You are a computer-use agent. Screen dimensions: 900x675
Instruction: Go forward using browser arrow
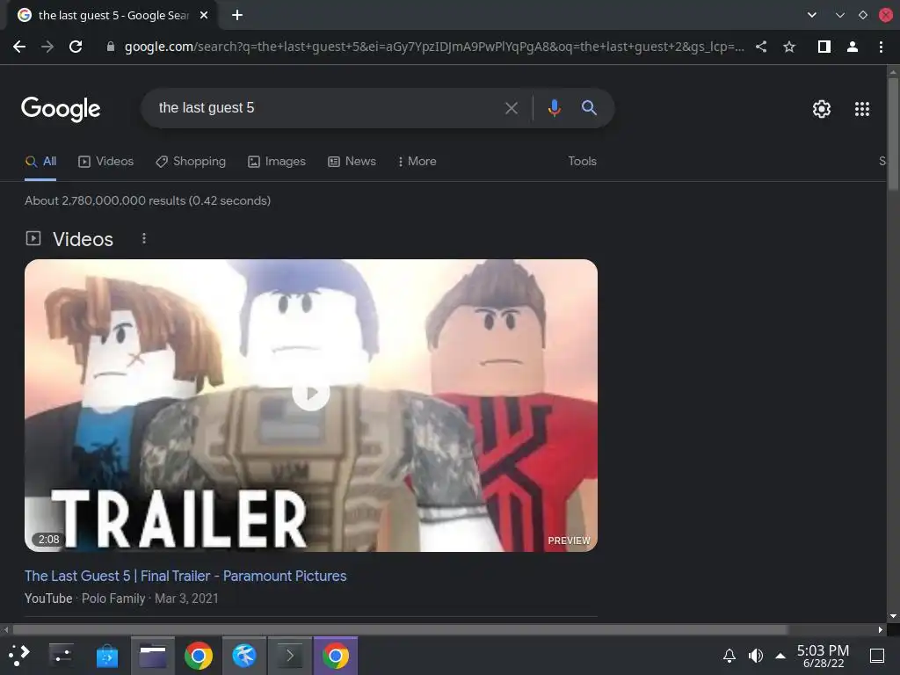pos(47,47)
